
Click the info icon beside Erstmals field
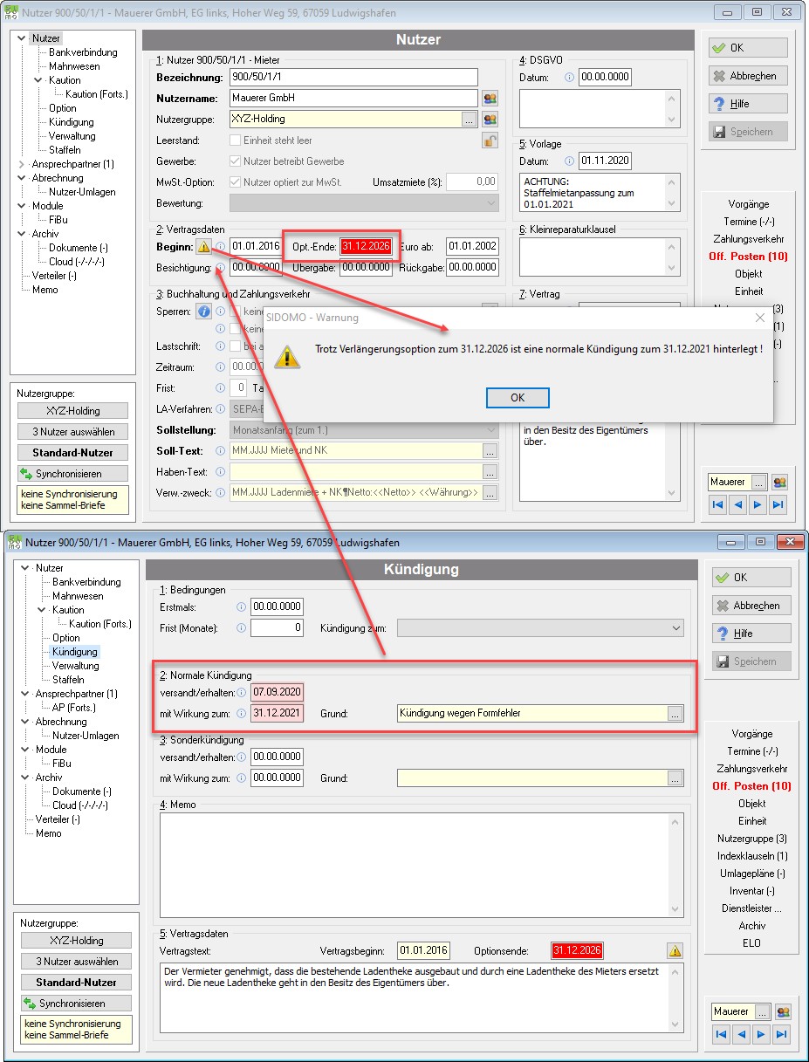(241, 606)
